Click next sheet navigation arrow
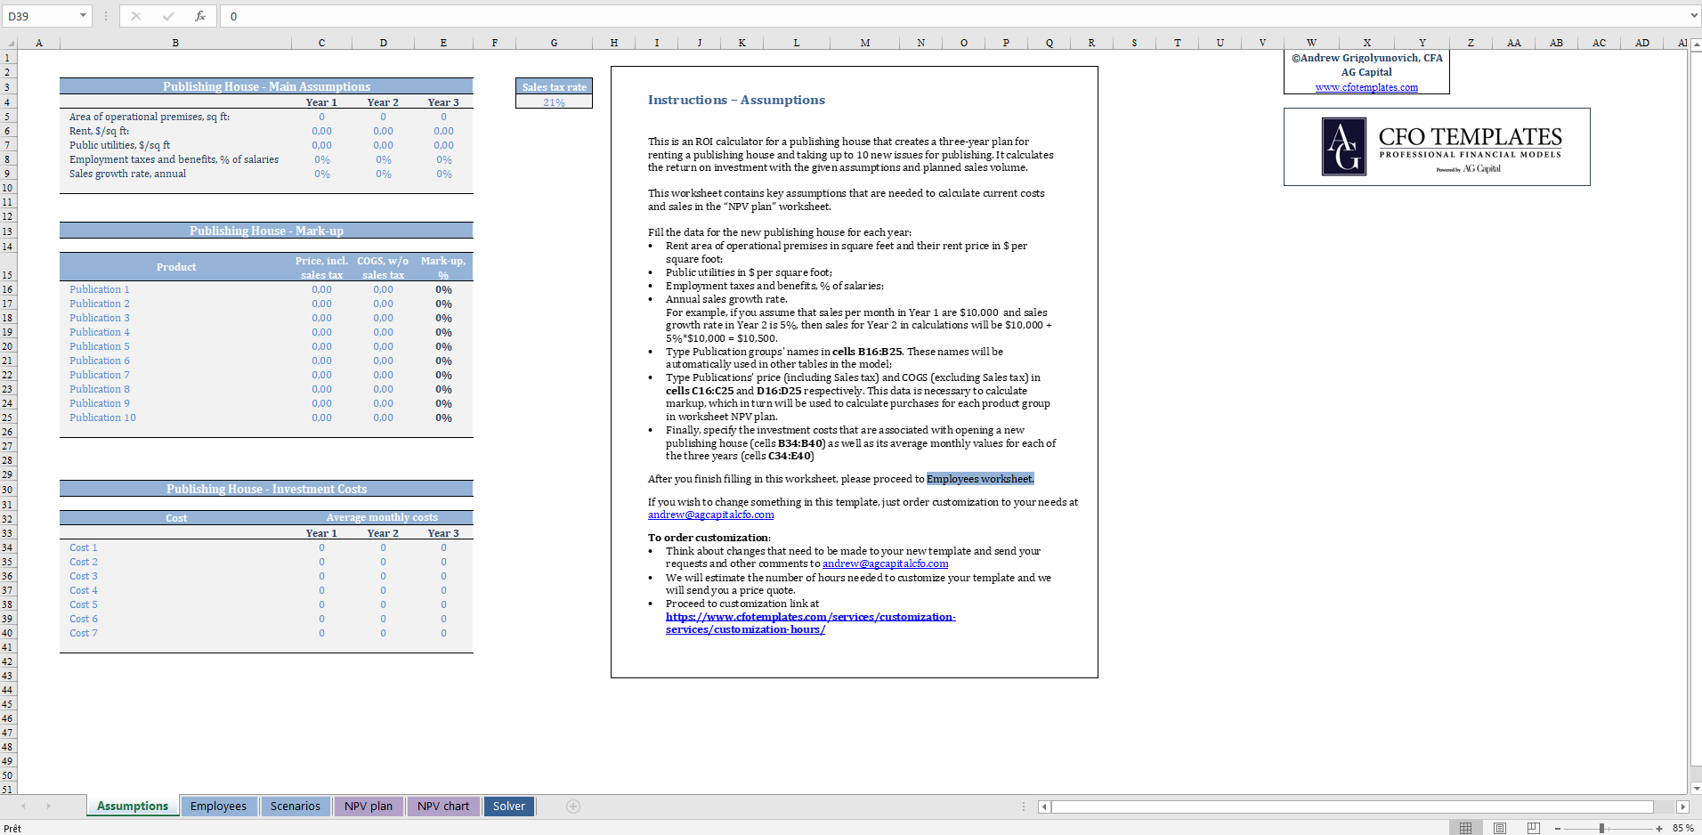Screen dimensions: 1702x835 [48, 807]
